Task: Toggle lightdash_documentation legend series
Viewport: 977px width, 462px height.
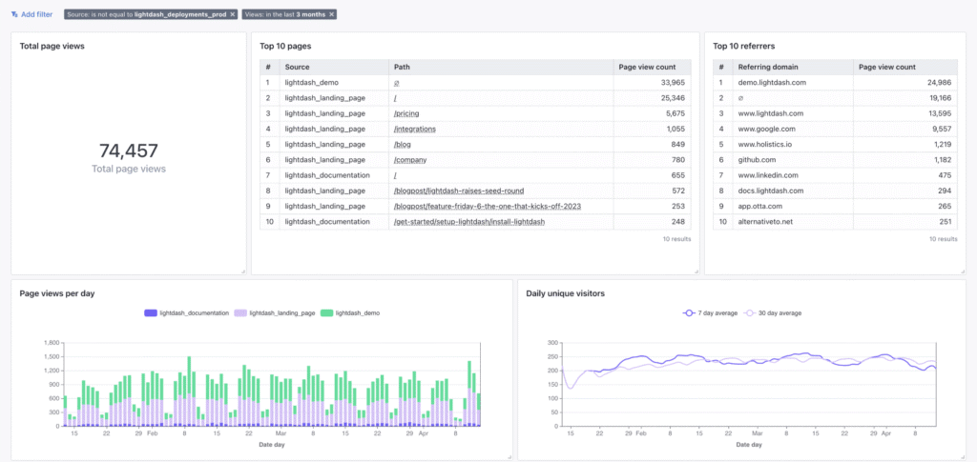Action: (x=187, y=312)
